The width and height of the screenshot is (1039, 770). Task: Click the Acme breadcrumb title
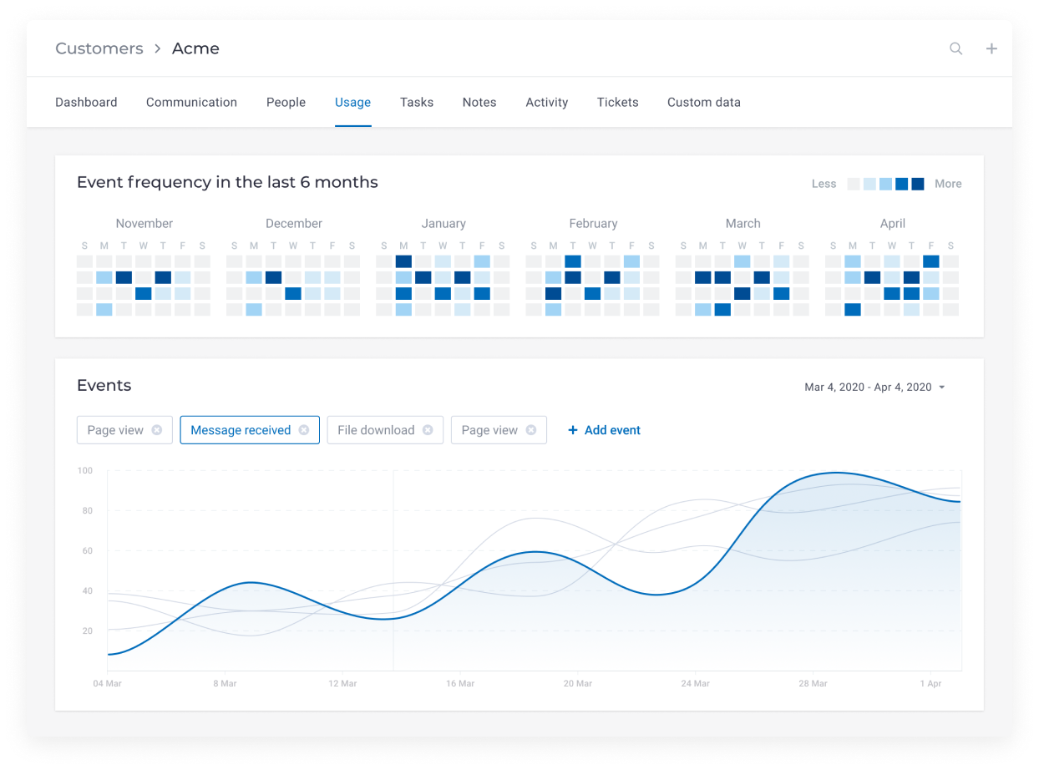[x=195, y=48]
